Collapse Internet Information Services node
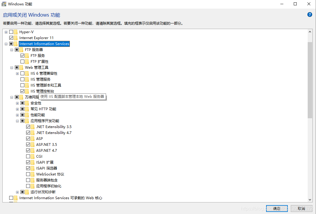This screenshot has width=316, height=214. pos(6,44)
